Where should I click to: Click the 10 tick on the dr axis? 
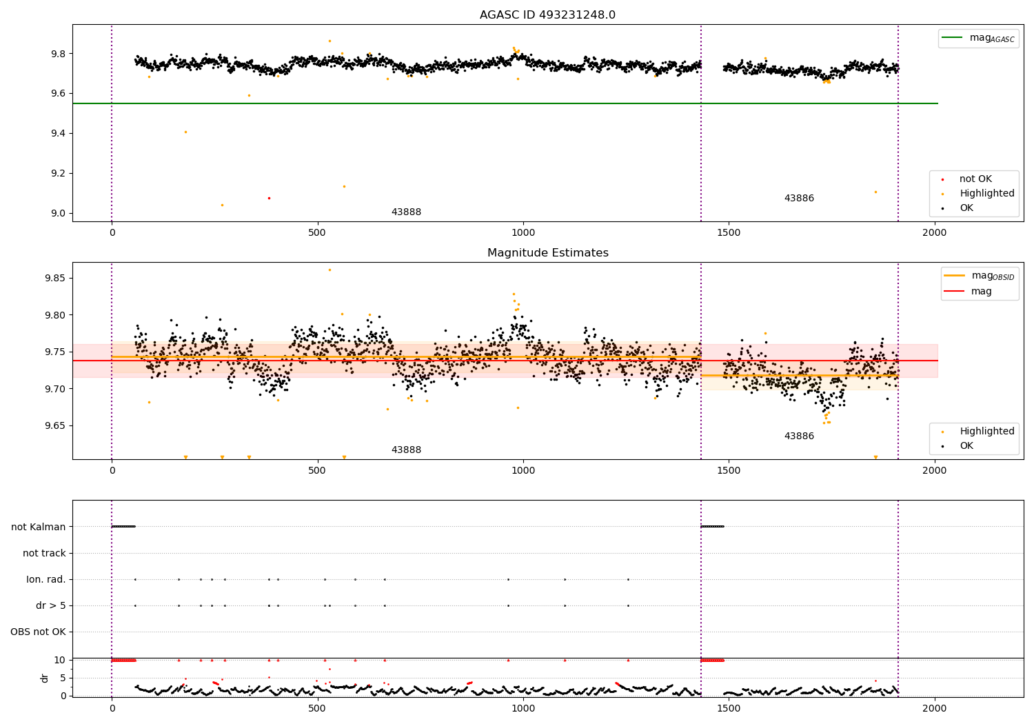coord(60,660)
